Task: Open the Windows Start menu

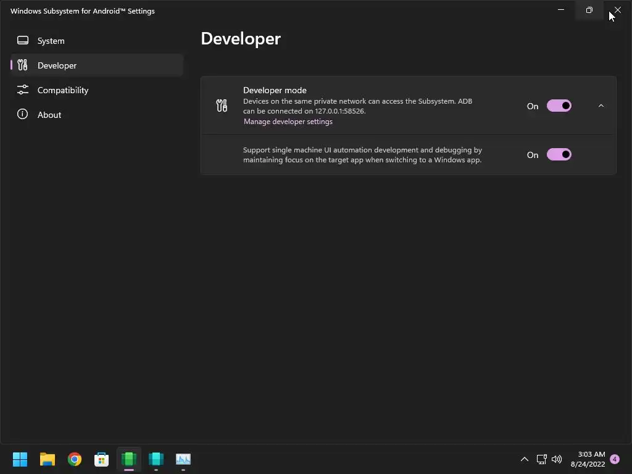Action: click(x=20, y=459)
